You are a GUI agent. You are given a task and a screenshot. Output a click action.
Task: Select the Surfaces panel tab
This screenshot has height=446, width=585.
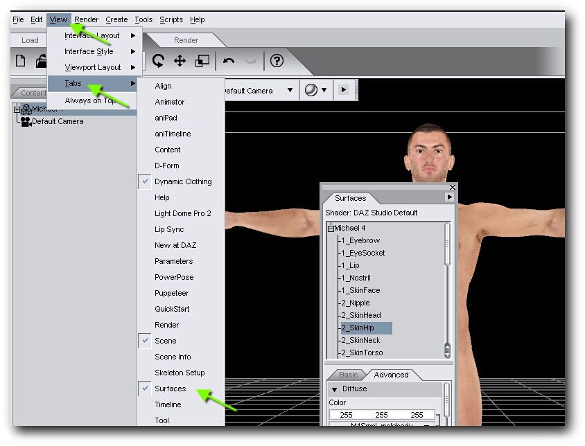click(x=350, y=198)
